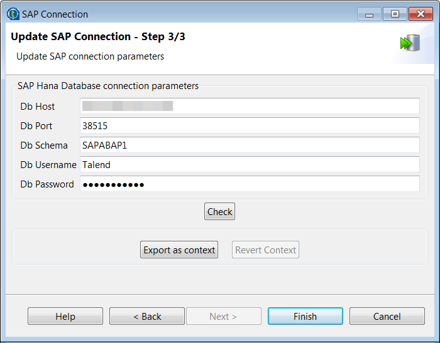Cancel the SAP connection update
This screenshot has height=343, width=440.
[x=387, y=317]
